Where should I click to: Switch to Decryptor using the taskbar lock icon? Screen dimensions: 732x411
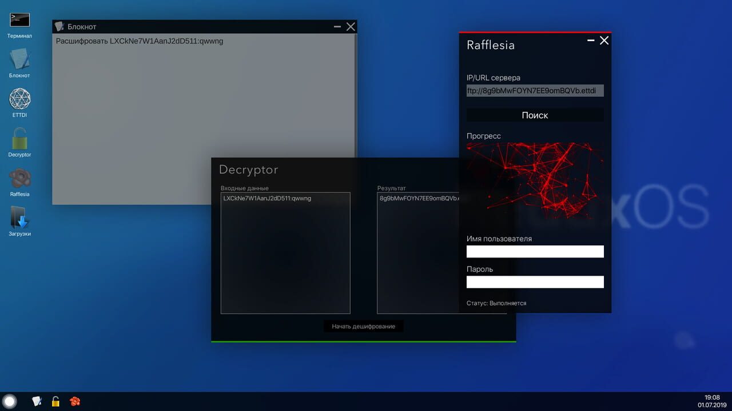(x=55, y=401)
